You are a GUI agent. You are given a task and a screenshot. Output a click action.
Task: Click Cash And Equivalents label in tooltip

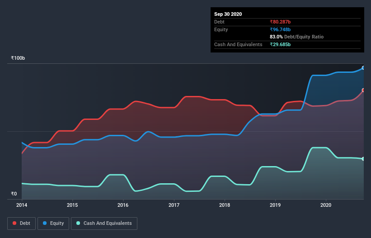point(238,44)
